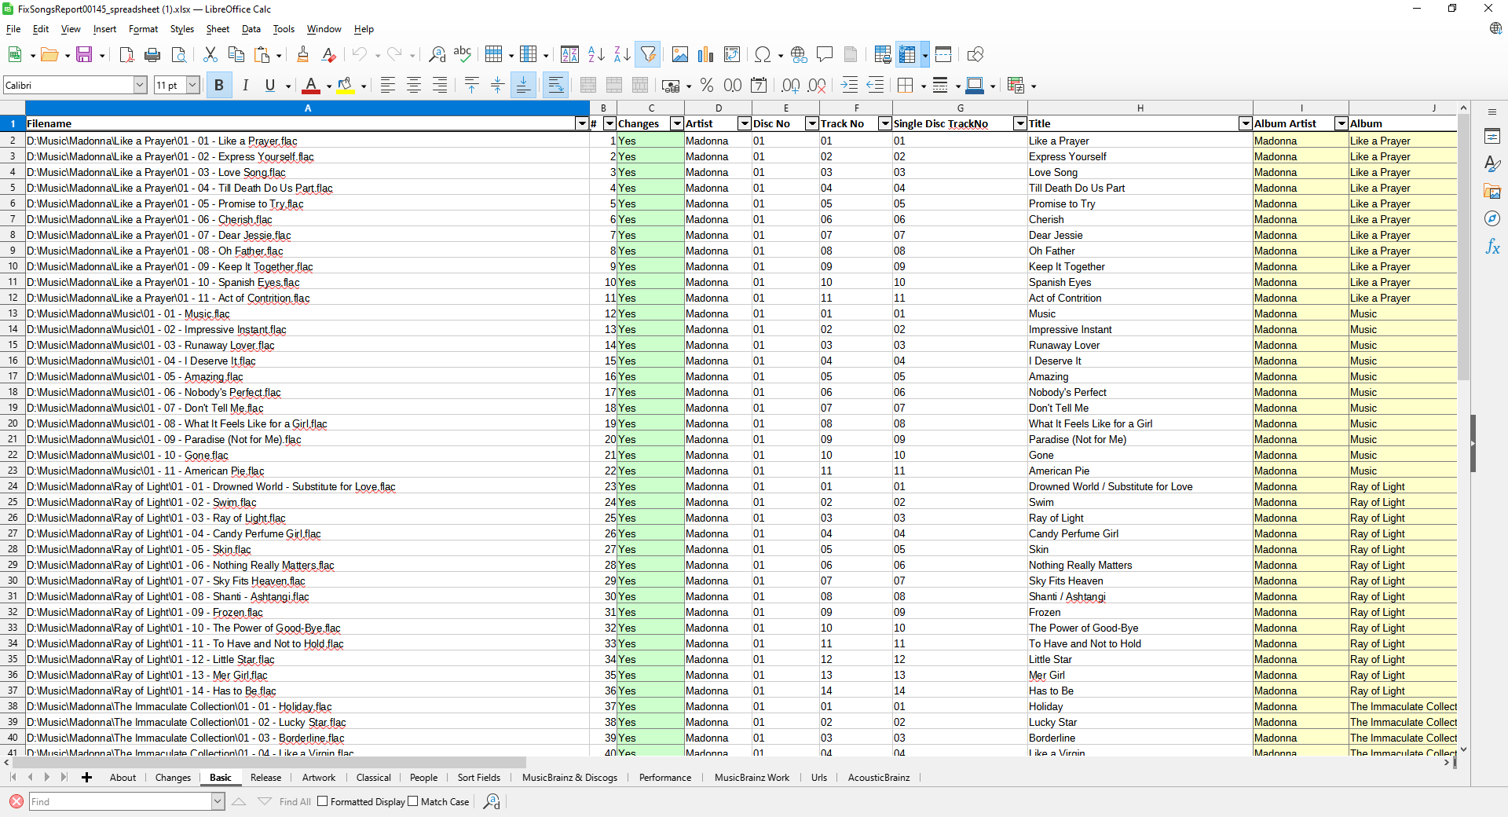
Task: Open the sidebar Navigator panel
Action: pyautogui.click(x=1492, y=219)
